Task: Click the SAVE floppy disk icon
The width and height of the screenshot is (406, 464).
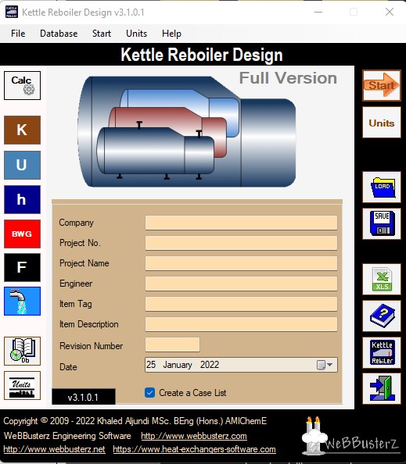Action: pos(382,223)
